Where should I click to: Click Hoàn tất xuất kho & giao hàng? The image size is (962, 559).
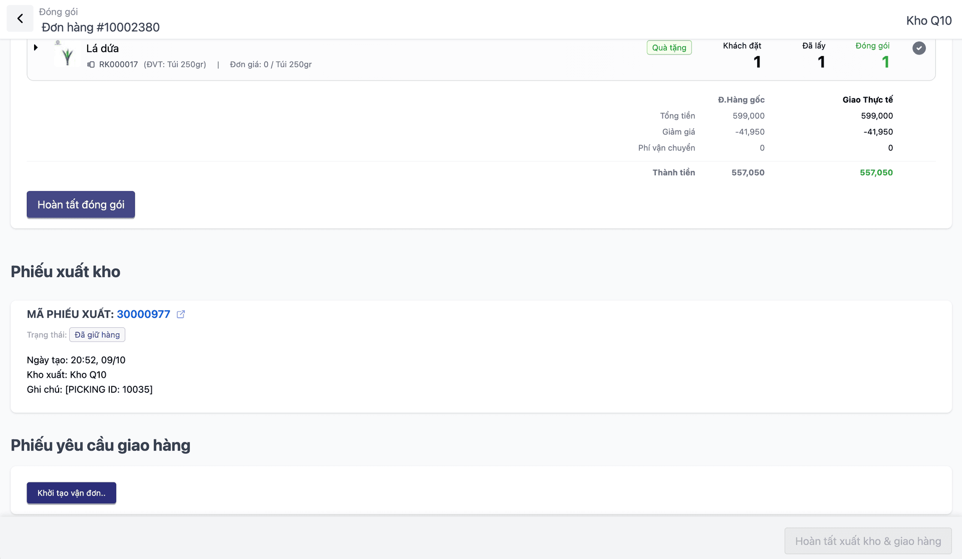click(867, 541)
